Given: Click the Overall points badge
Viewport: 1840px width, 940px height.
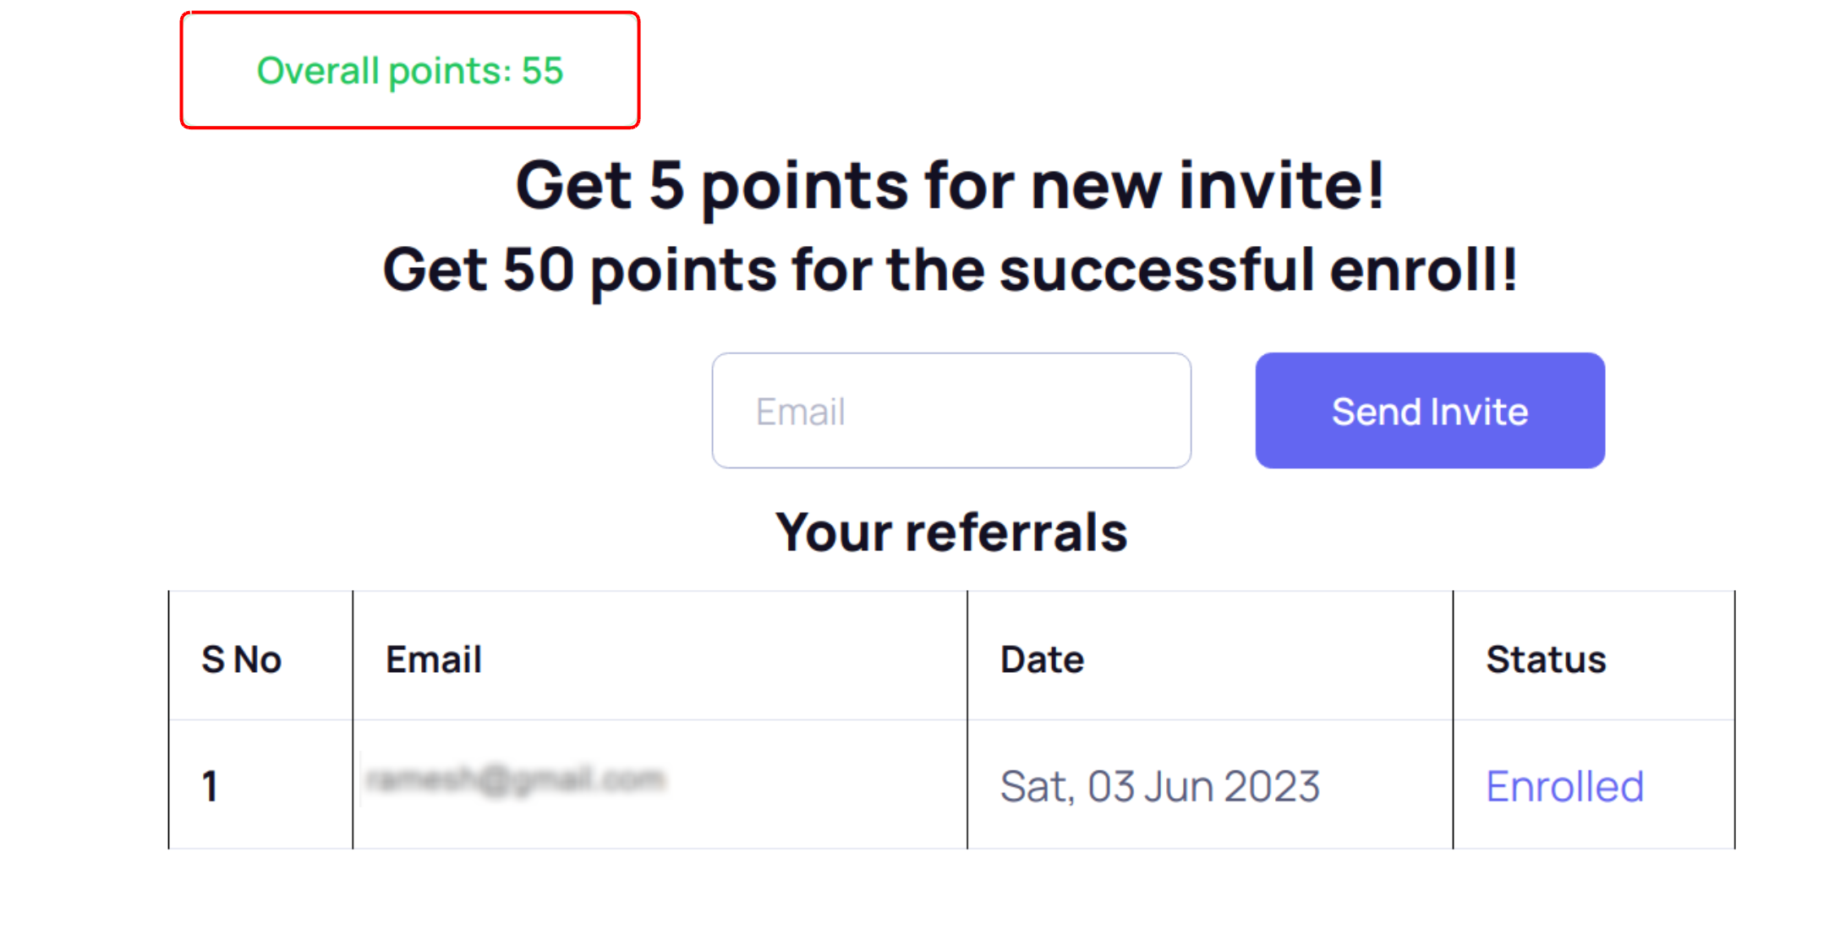Looking at the screenshot, I should point(410,70).
